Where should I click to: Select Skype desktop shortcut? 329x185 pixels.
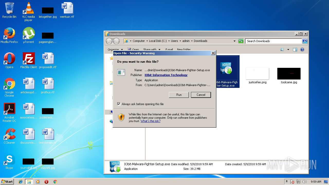(x=9, y=161)
